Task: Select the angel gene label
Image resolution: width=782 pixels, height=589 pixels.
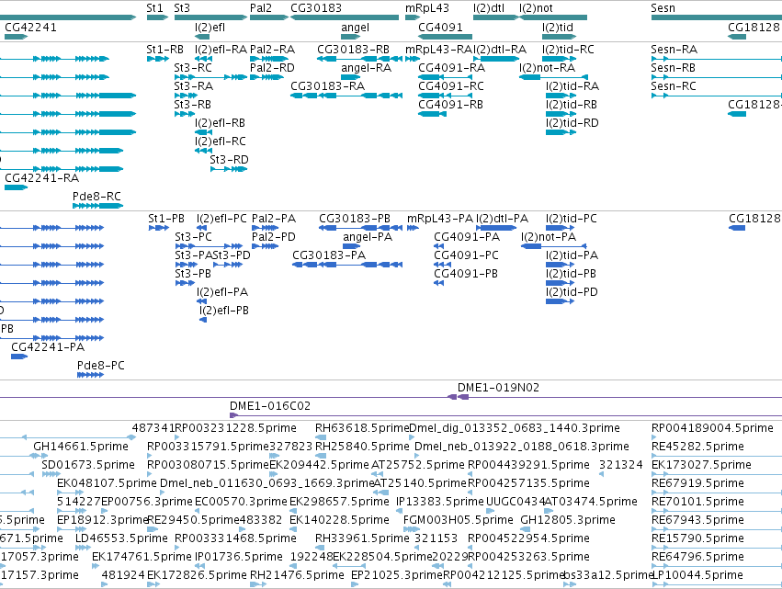Action: click(355, 28)
